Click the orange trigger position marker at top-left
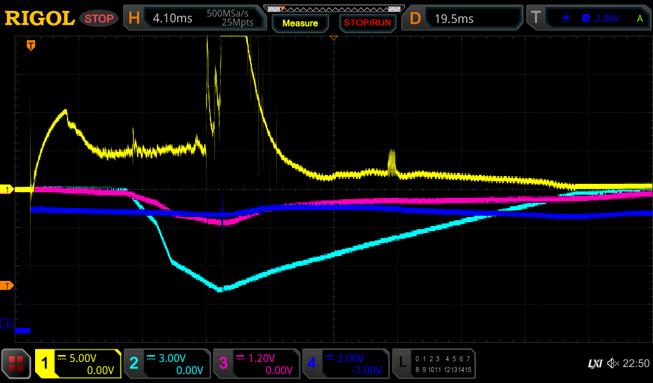The width and height of the screenshot is (653, 383). pos(31,45)
